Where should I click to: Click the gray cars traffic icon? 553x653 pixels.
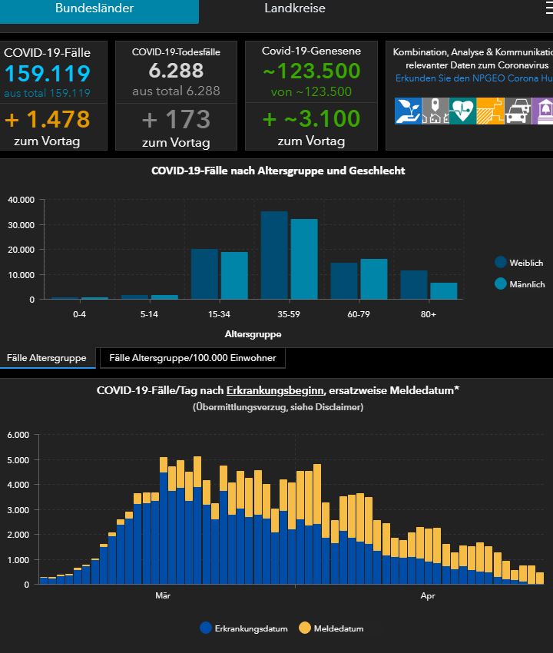point(518,111)
